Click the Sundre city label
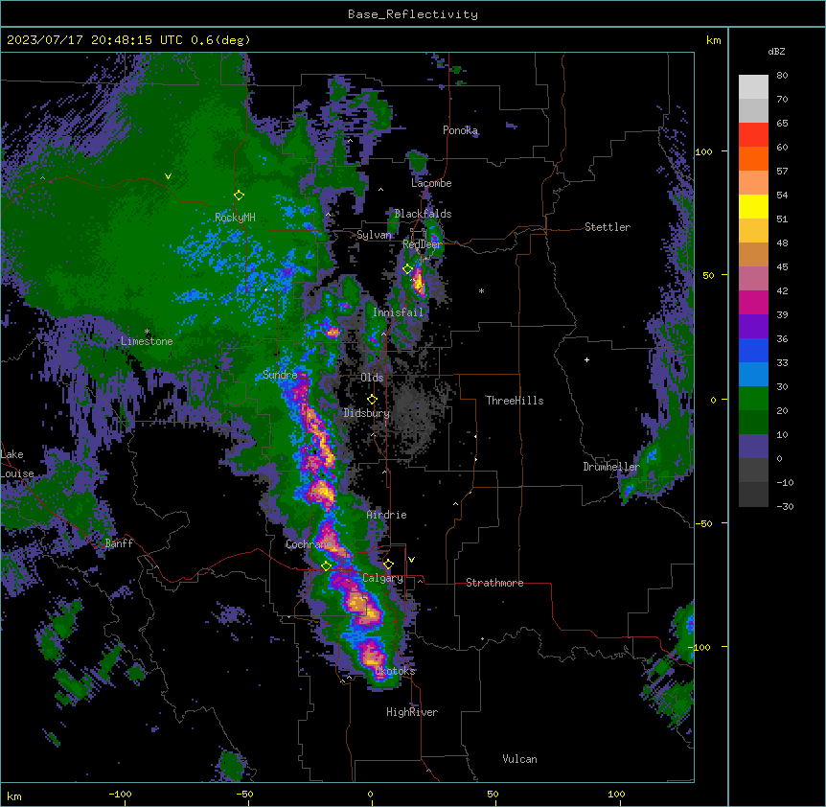 280,375
